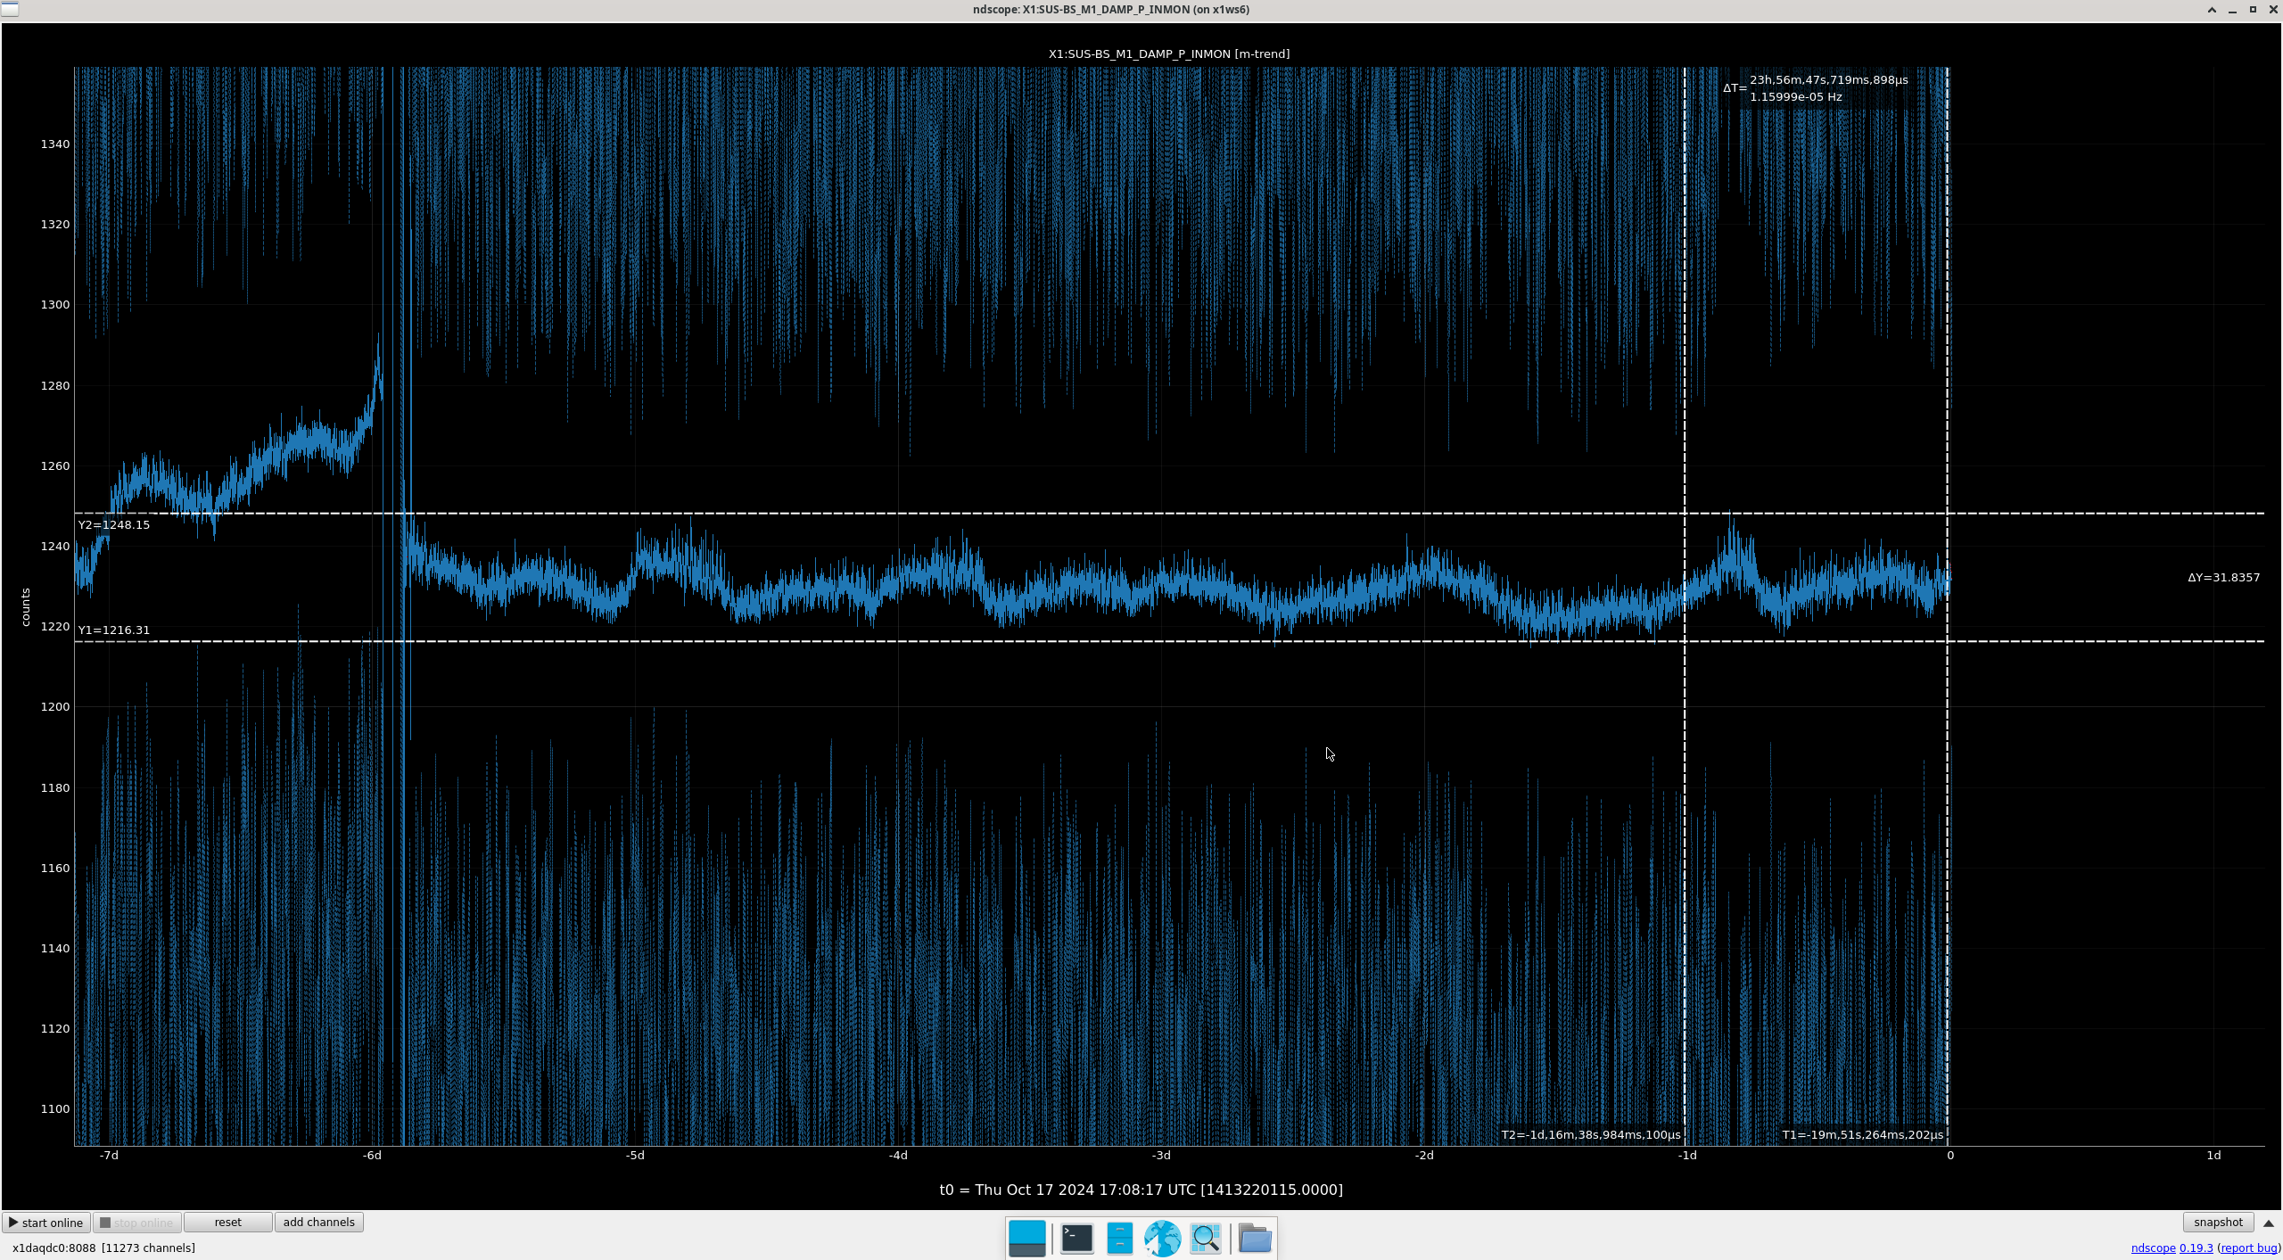Click the 1340 y-axis tick label
The image size is (2283, 1260).
[x=55, y=144]
